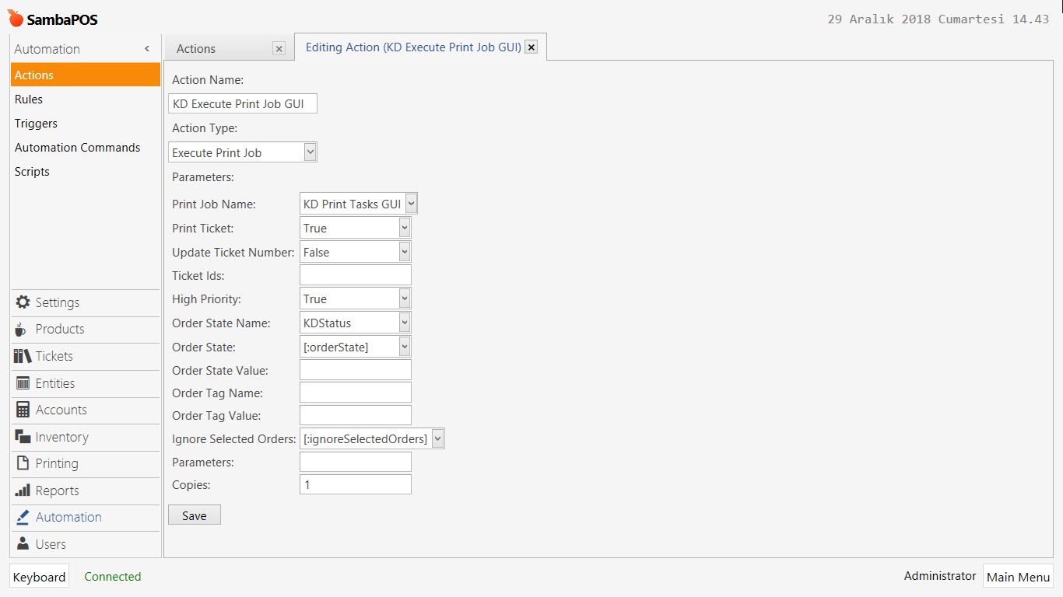Expand the Ignore Selected Orders dropdown
Screen dimensions: 1063x597
(437, 439)
